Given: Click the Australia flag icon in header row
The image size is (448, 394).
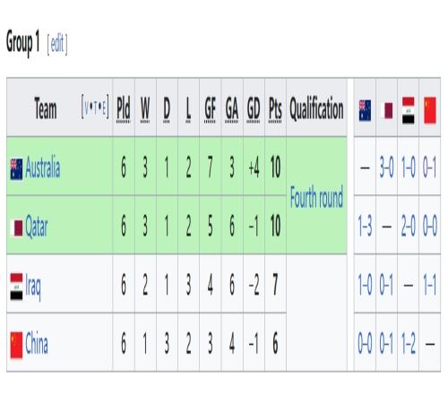Looking at the screenshot, I should [x=365, y=110].
